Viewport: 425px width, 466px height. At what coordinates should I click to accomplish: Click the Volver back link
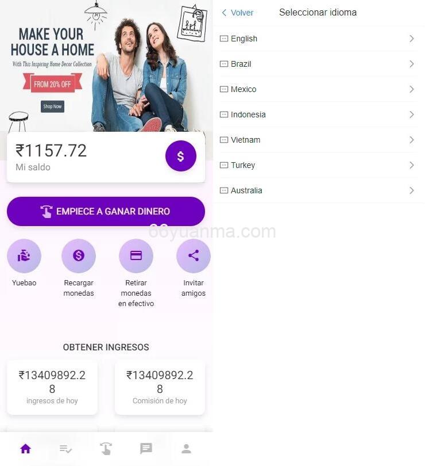pos(237,13)
